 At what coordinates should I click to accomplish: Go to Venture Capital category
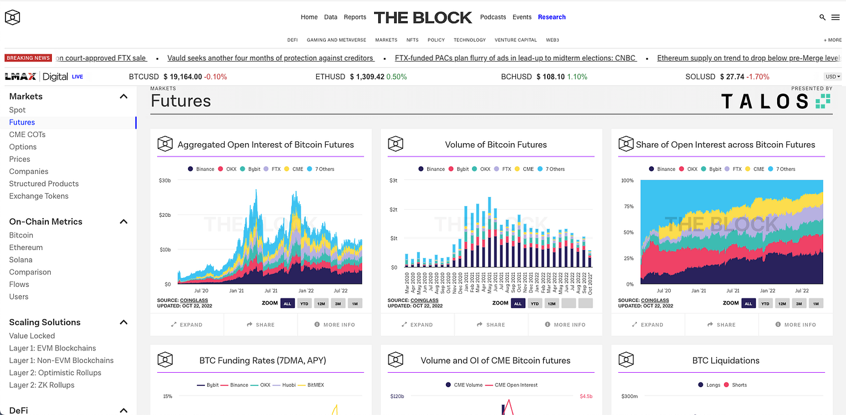(x=515, y=40)
